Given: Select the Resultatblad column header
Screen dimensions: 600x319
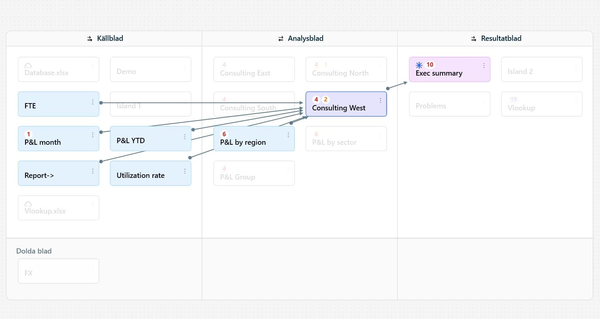Looking at the screenshot, I should (501, 39).
